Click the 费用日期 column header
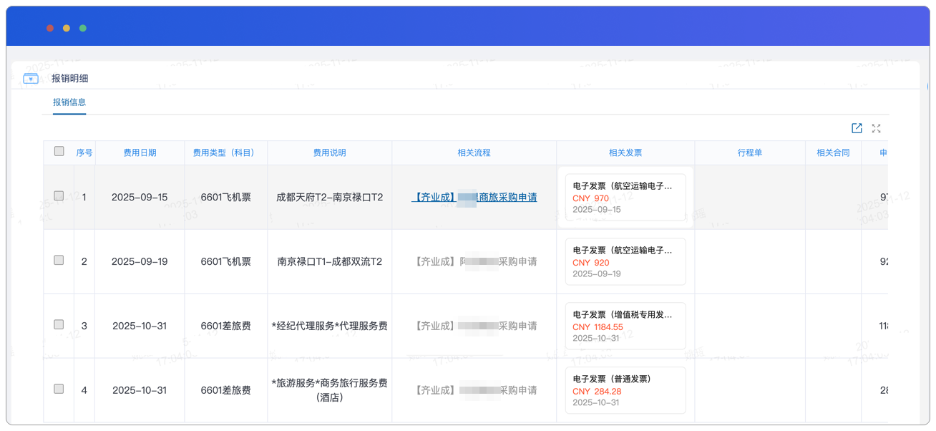Image resolution: width=936 pixels, height=431 pixels. tap(140, 152)
